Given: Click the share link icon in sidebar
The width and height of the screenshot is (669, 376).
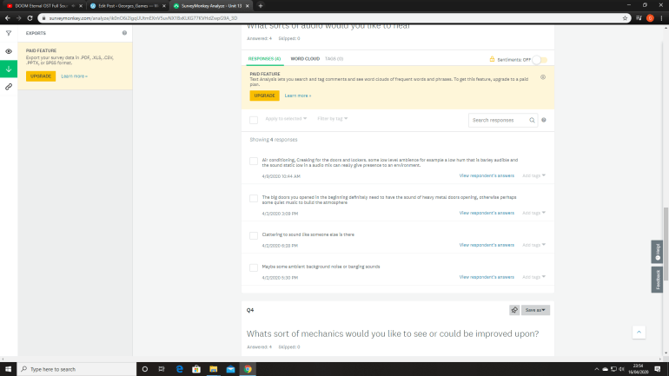Looking at the screenshot, I should (8, 87).
